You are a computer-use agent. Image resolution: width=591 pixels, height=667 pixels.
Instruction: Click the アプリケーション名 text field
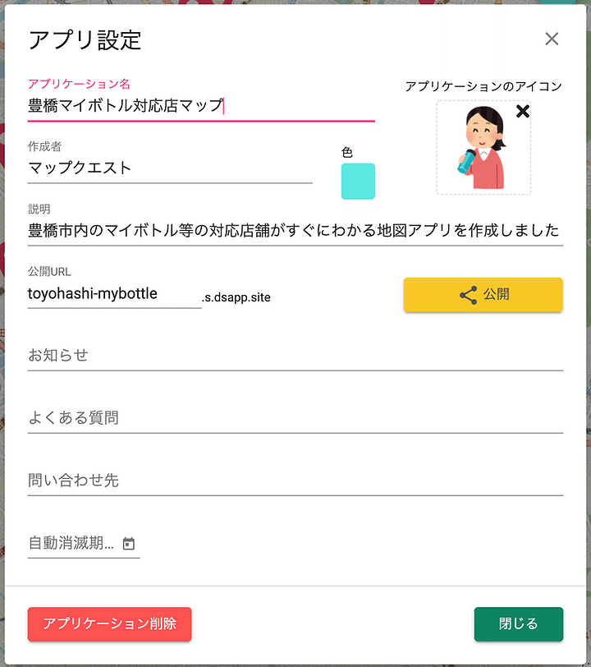201,105
